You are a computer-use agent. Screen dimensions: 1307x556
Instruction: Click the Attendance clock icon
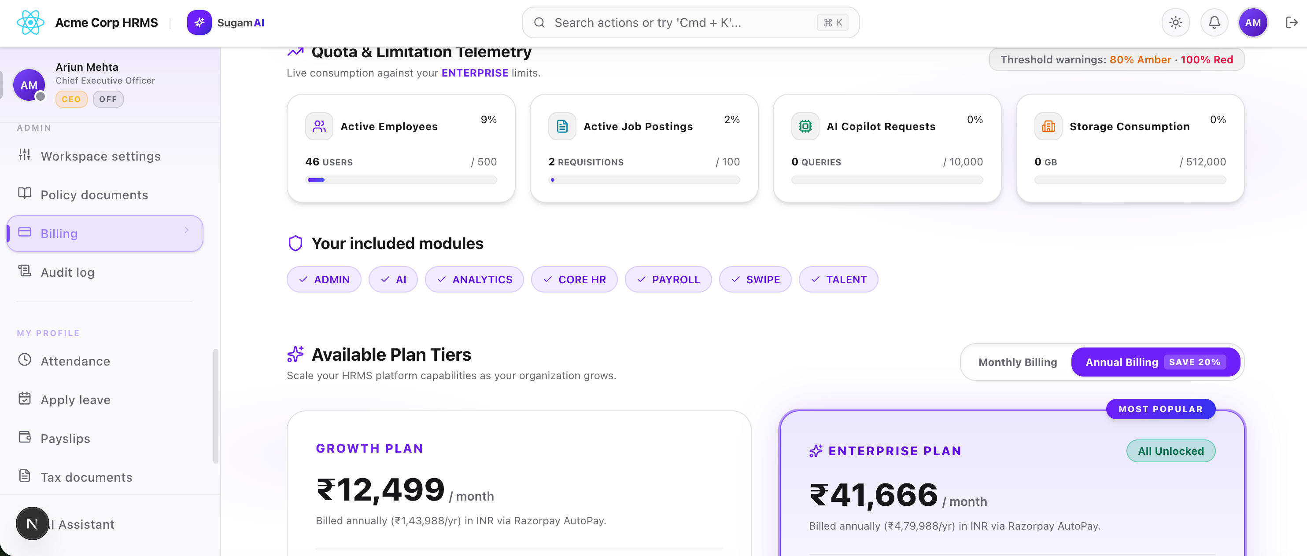(x=24, y=360)
